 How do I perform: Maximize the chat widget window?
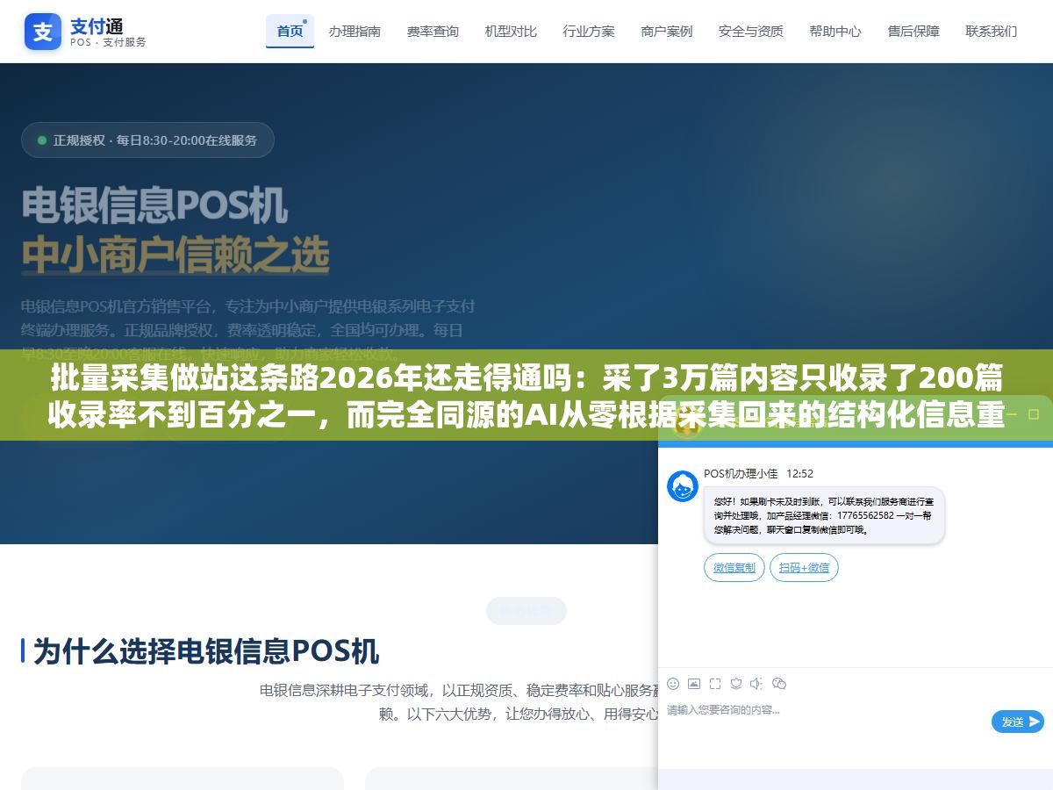(x=1035, y=413)
